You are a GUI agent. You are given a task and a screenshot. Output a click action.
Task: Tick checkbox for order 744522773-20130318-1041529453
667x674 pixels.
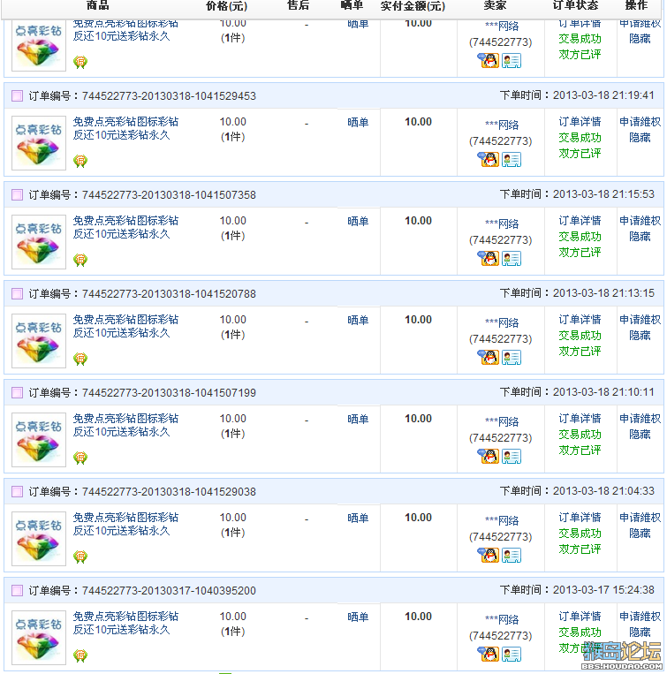[17, 96]
